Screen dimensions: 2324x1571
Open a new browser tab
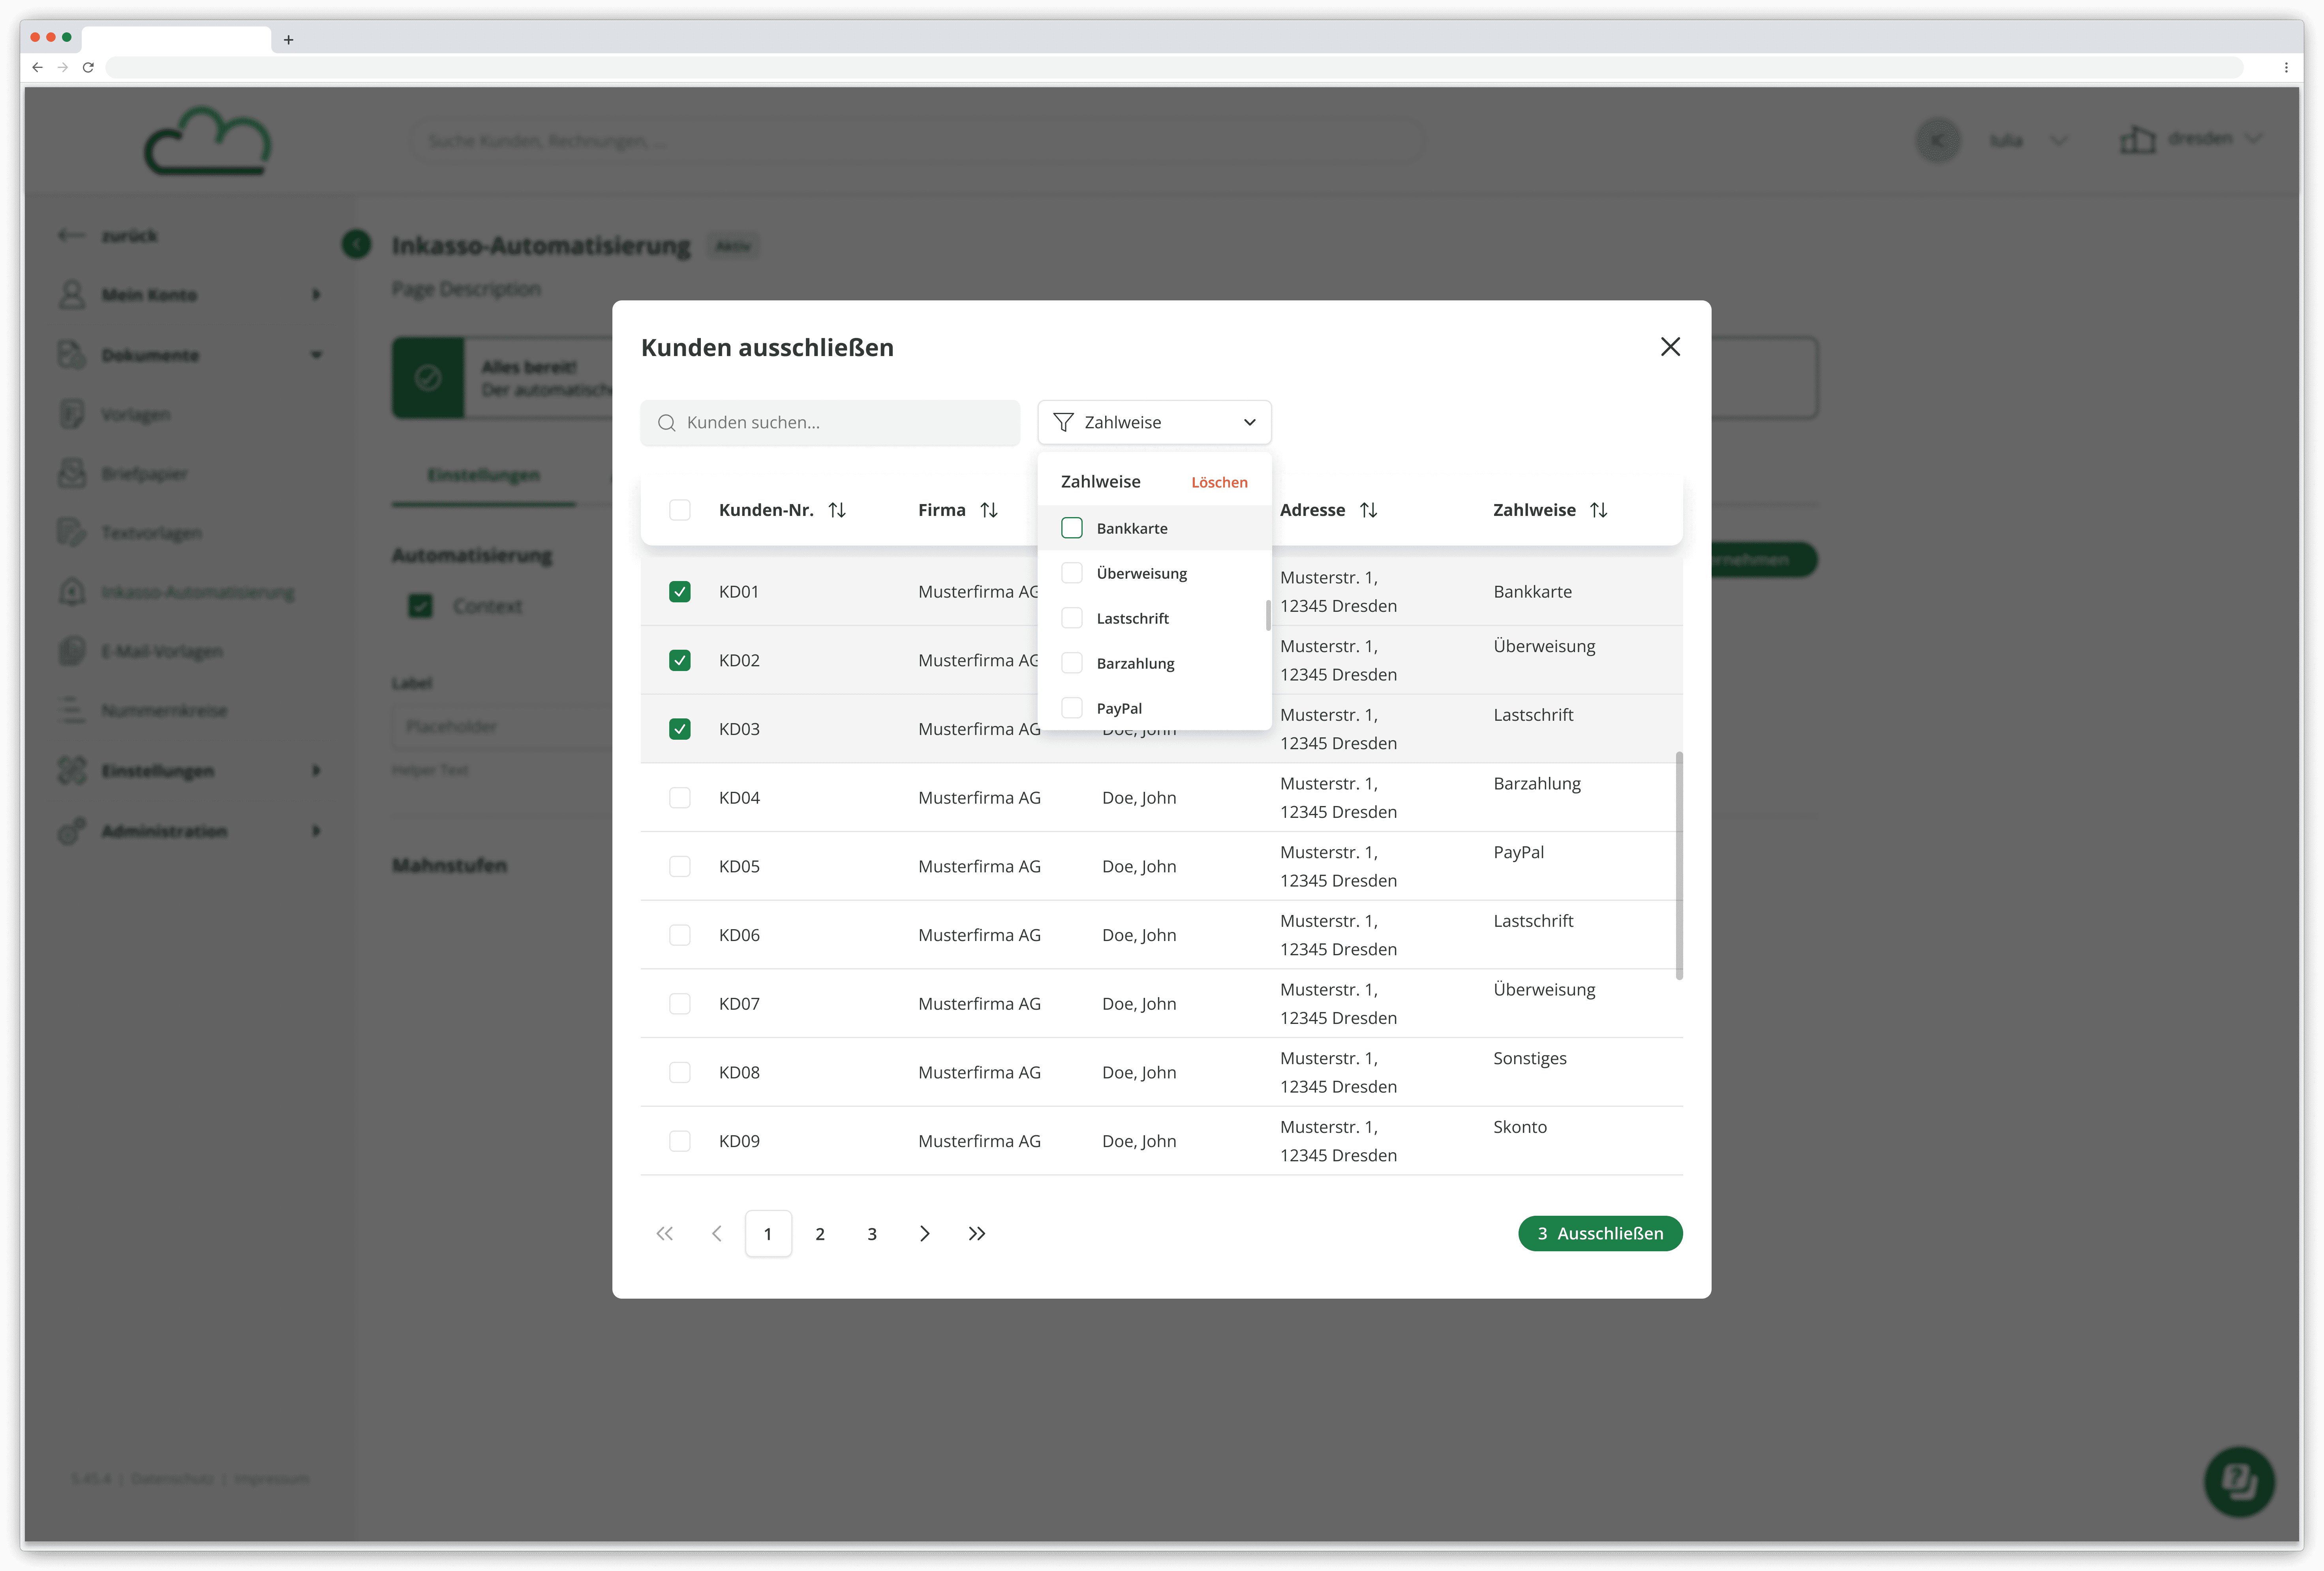(x=288, y=40)
